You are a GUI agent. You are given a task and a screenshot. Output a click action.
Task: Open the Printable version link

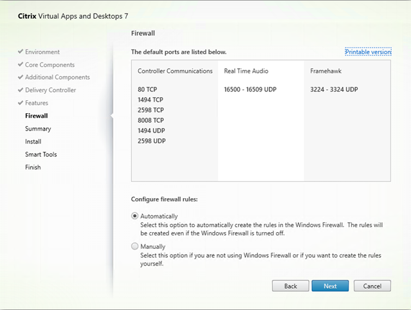pyautogui.click(x=368, y=52)
